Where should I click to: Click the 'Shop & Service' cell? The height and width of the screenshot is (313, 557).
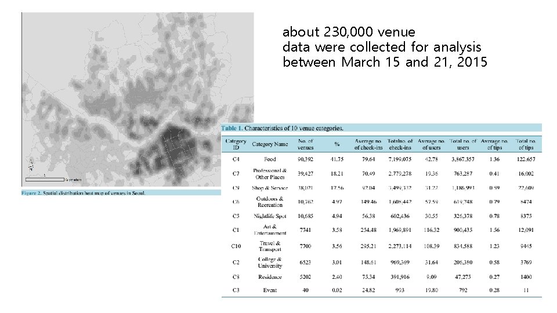[270, 188]
